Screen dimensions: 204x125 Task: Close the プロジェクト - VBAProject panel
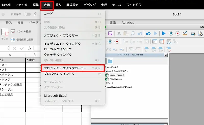(x=166, y=55)
